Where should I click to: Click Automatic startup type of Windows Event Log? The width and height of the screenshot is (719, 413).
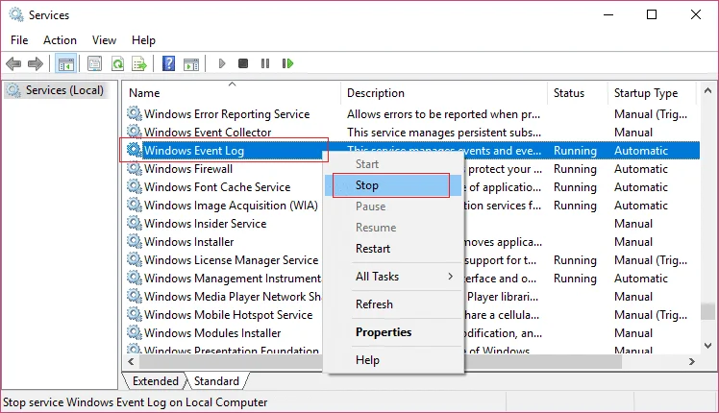640,151
